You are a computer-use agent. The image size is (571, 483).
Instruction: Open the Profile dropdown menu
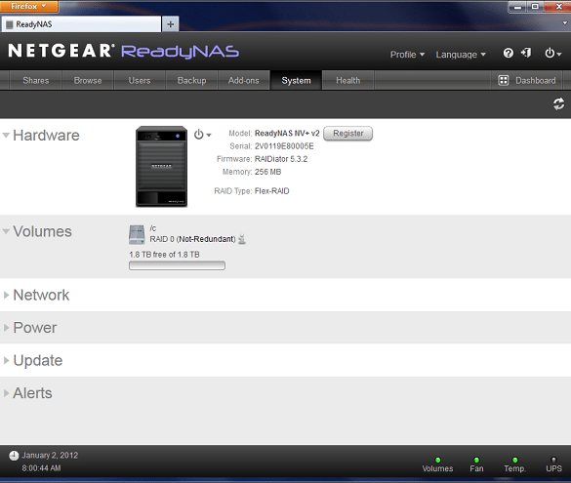(407, 55)
